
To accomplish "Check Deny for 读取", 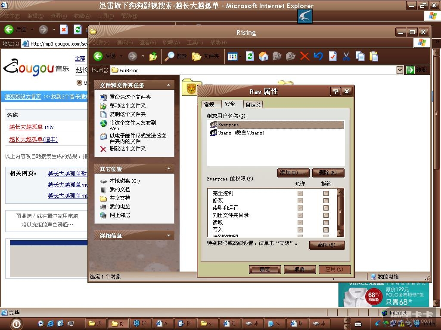I will coord(326,223).
